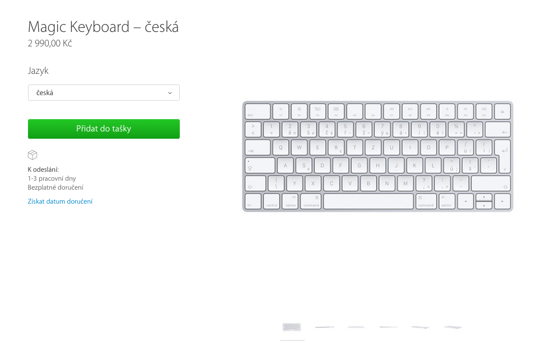Click the shipping box icon
This screenshot has width=550, height=353.
(32, 155)
